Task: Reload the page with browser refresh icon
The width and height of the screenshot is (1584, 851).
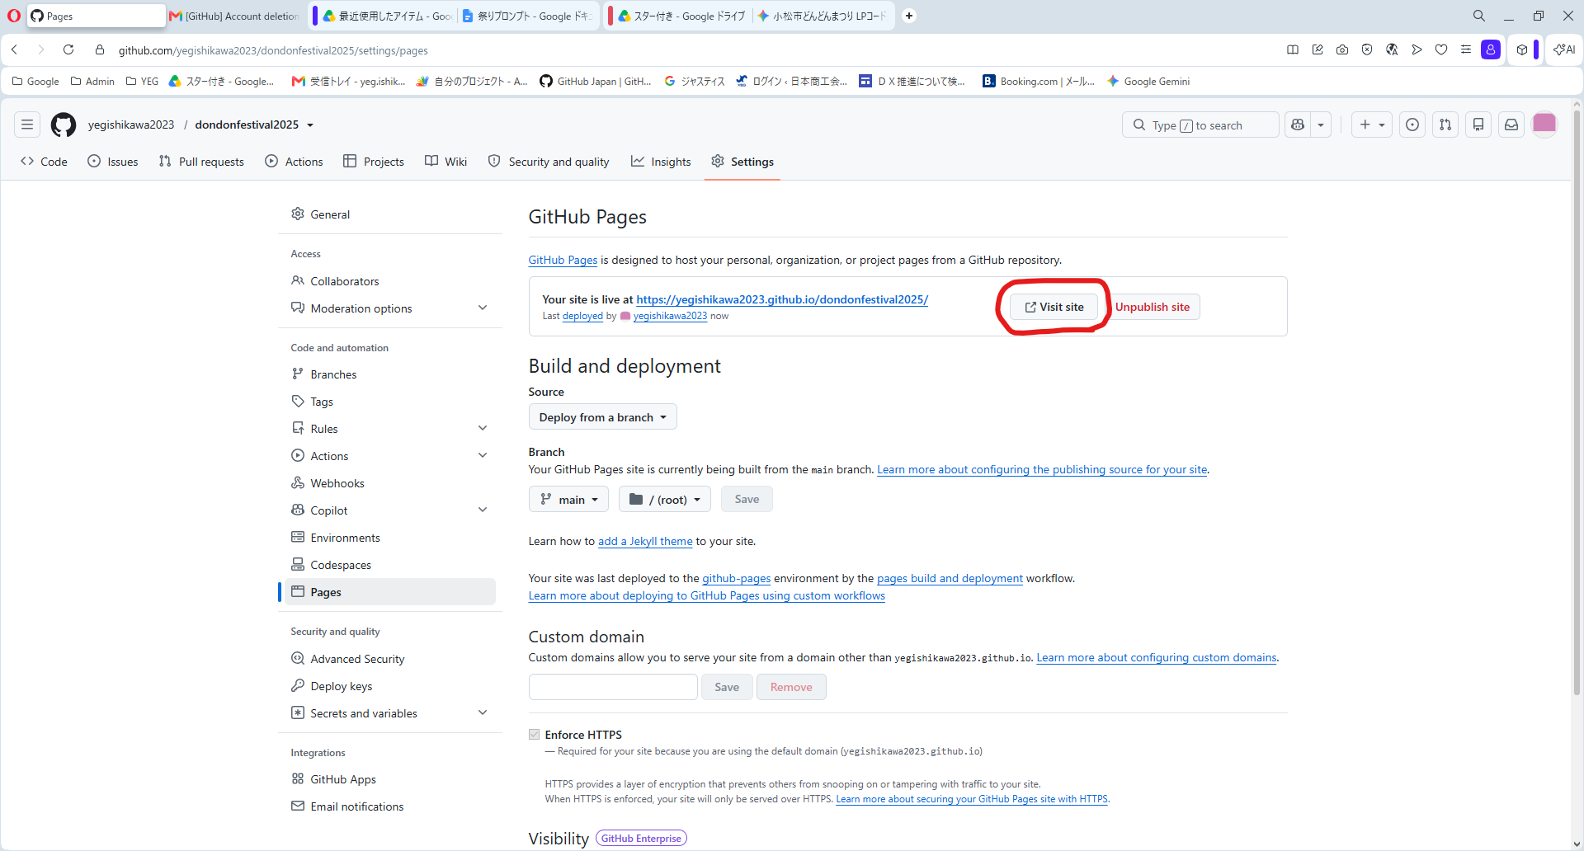Action: point(68,49)
